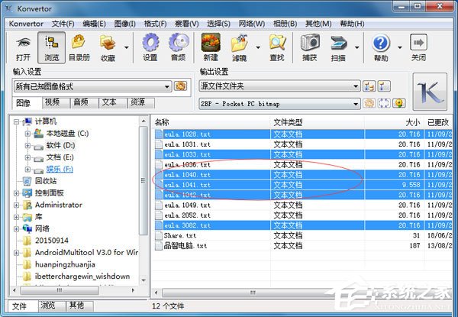This screenshot has width=458, height=317.
Task: Select 回收站 in the tree
Action: (46, 181)
